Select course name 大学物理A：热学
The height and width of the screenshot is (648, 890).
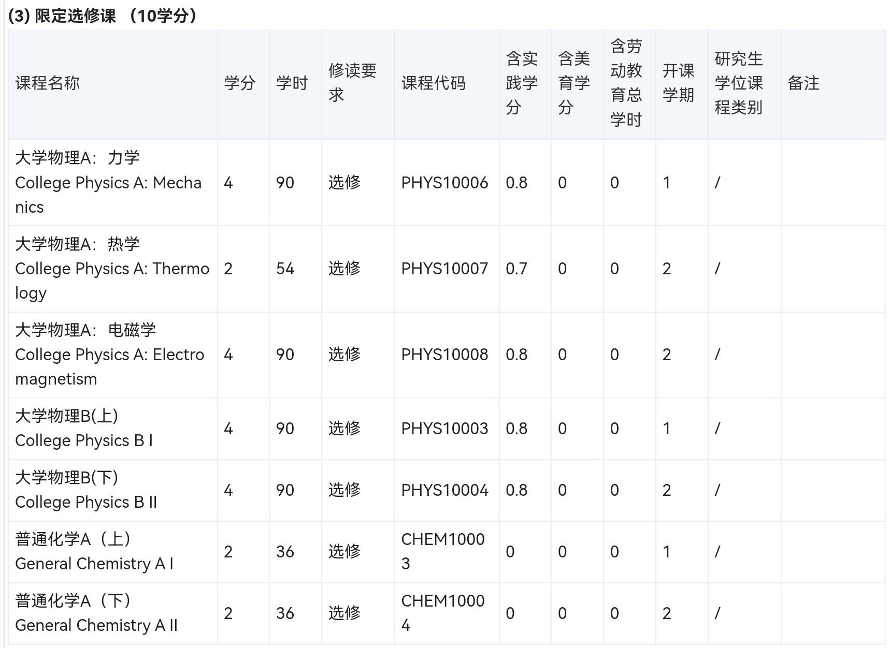[78, 243]
